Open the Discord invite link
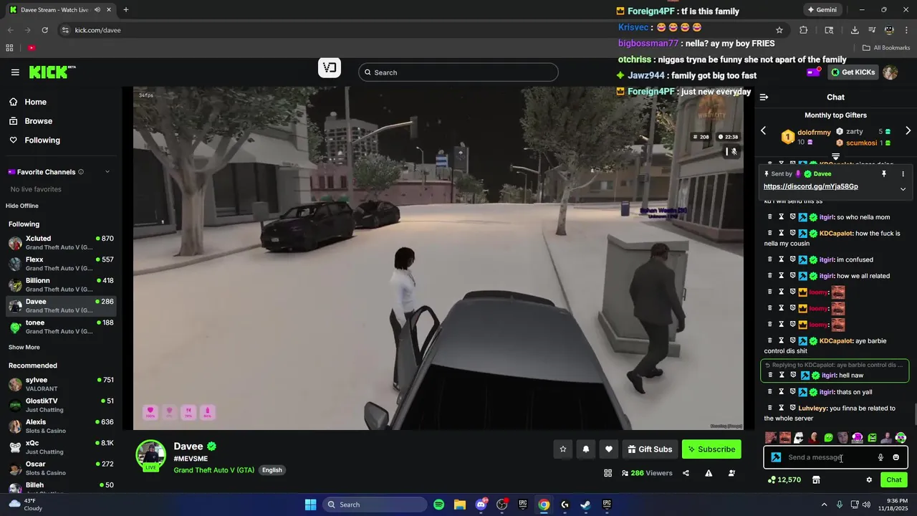 coord(810,186)
